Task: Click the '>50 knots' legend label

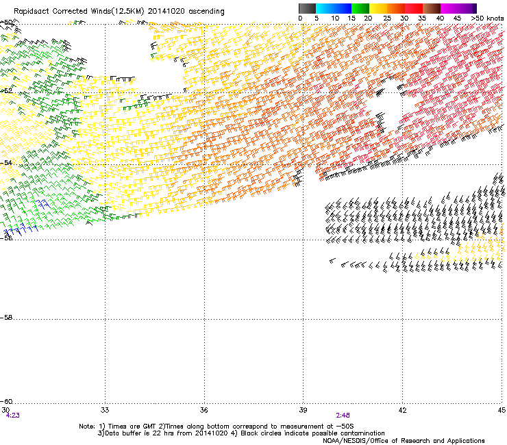Action: 487,18
